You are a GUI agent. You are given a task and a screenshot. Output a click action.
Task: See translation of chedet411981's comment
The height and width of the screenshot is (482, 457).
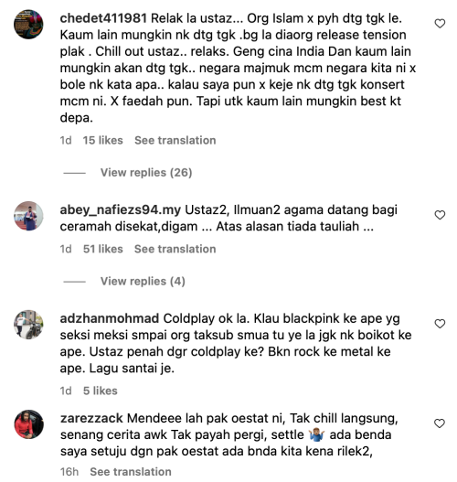[x=175, y=140]
